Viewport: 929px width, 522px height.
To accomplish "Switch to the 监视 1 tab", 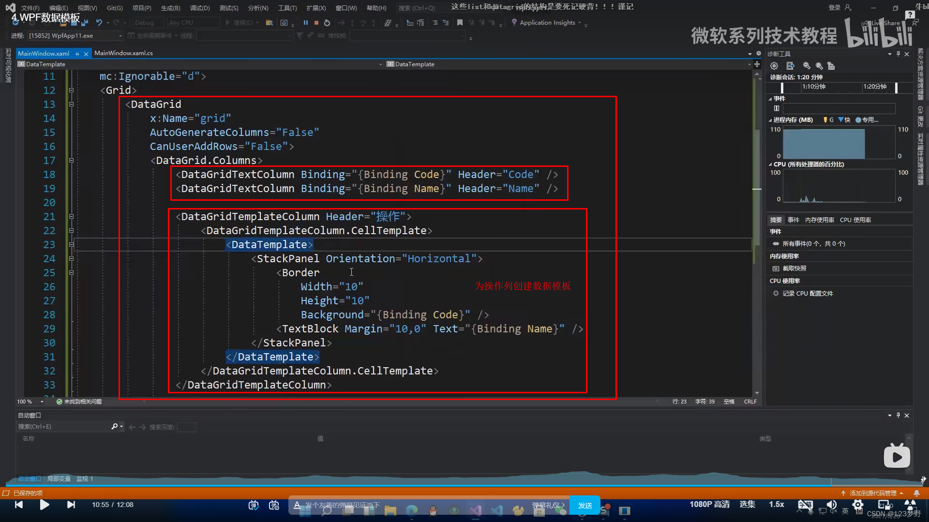I will coord(84,479).
